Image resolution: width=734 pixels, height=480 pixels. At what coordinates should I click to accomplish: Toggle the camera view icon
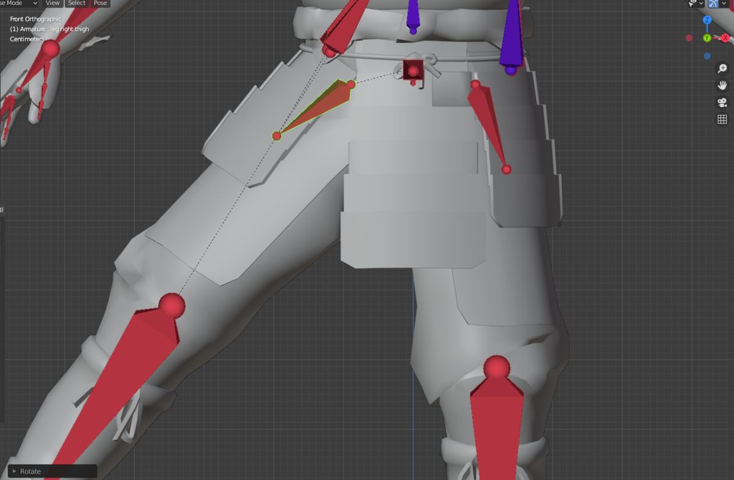pyautogui.click(x=722, y=102)
